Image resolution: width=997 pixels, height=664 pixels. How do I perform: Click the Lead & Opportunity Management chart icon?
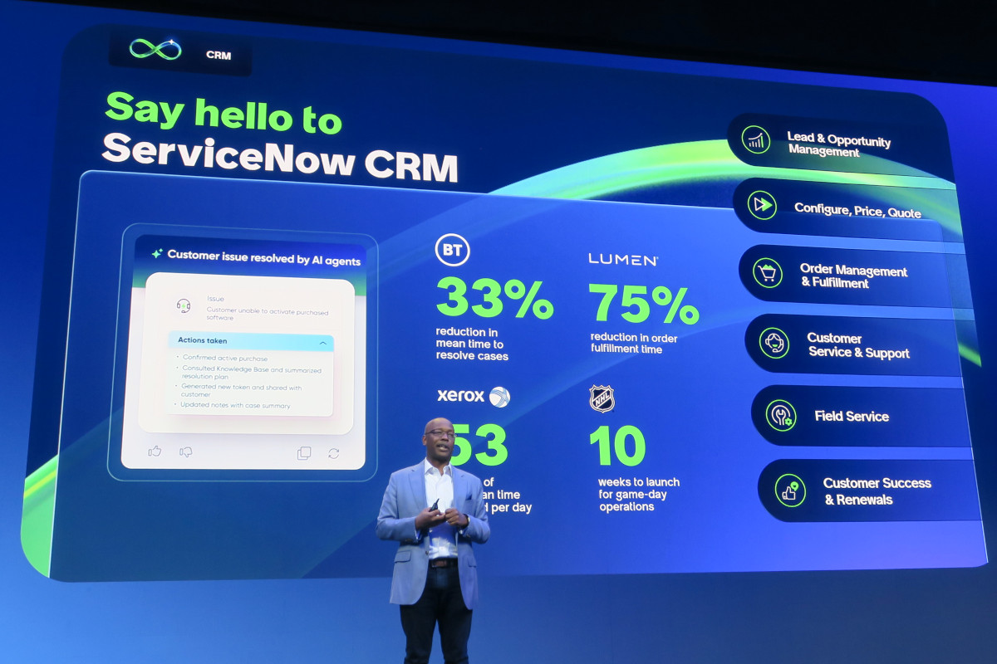click(x=755, y=139)
